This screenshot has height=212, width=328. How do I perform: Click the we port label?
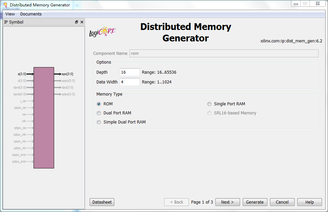[x=24, y=114]
